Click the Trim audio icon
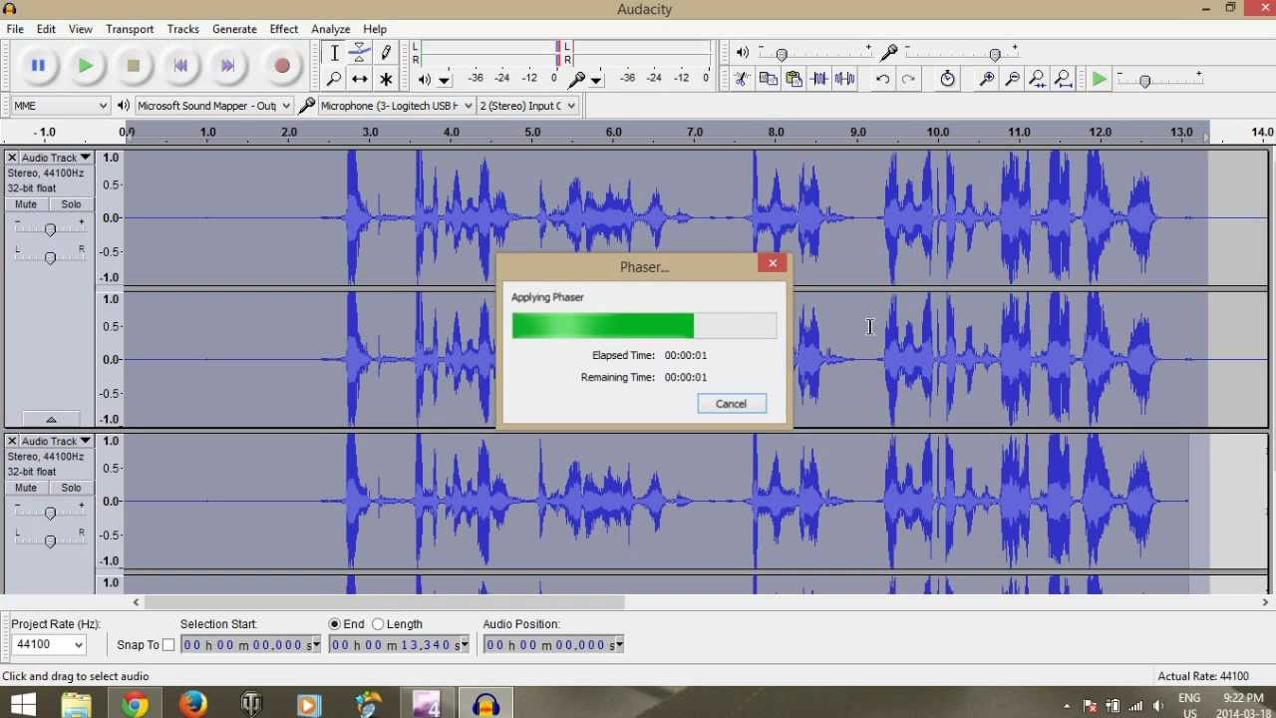 pos(819,79)
